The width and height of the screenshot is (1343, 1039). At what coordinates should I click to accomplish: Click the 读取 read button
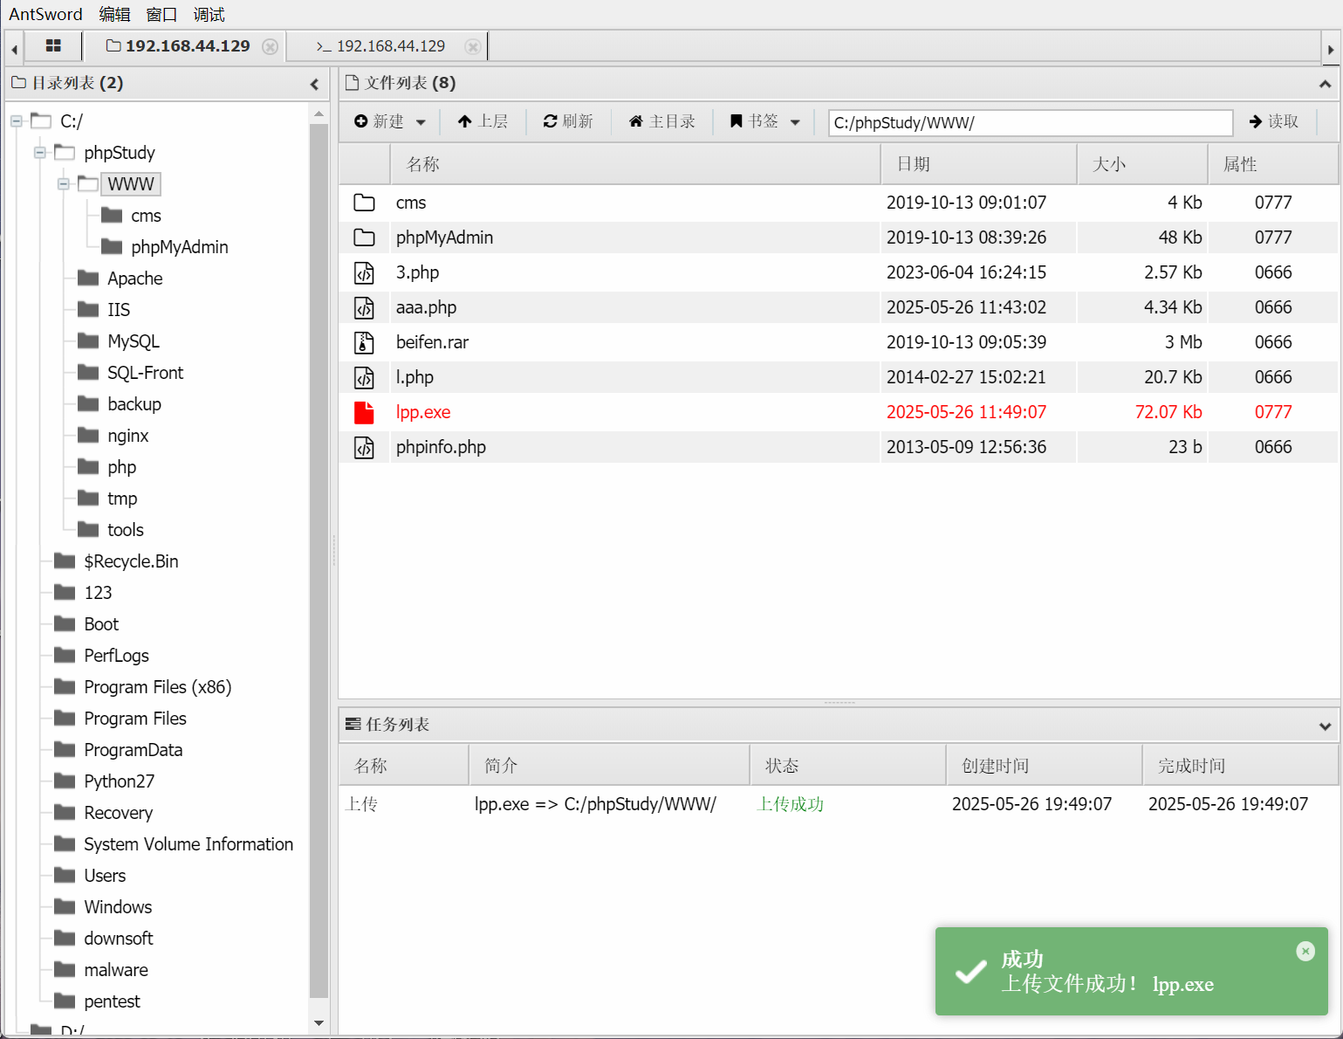pos(1274,121)
